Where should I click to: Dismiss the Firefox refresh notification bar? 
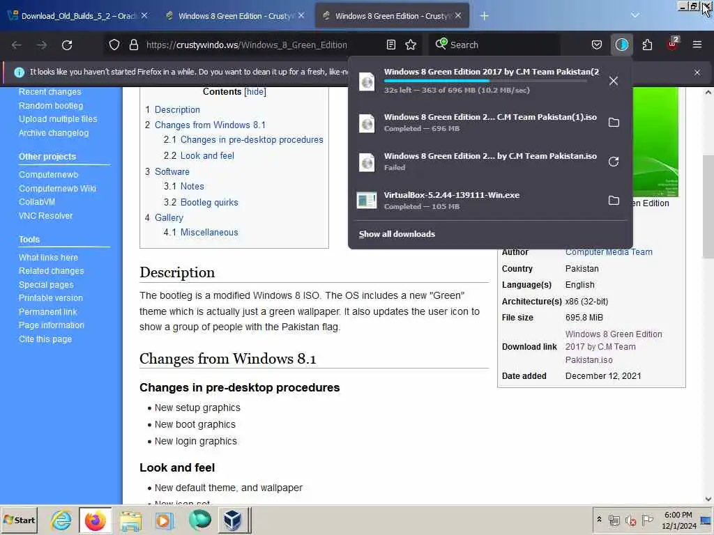coord(697,72)
